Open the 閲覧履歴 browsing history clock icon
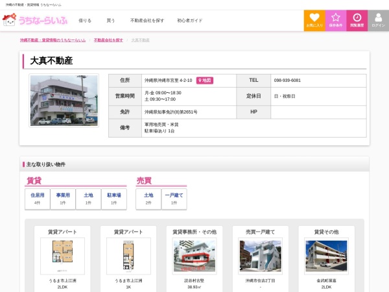 [x=357, y=21]
